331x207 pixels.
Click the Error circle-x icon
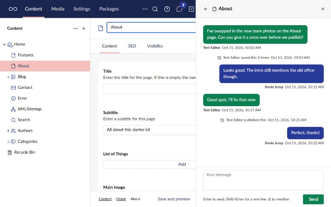(13, 98)
